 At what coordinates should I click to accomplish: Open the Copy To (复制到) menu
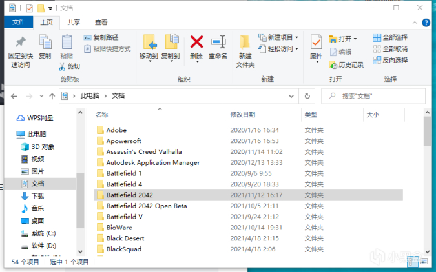coord(171,48)
